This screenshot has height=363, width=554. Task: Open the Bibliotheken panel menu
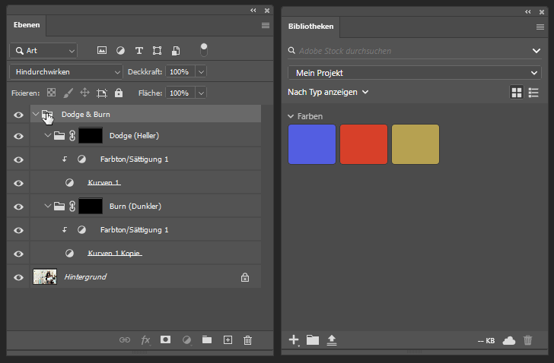coord(540,26)
